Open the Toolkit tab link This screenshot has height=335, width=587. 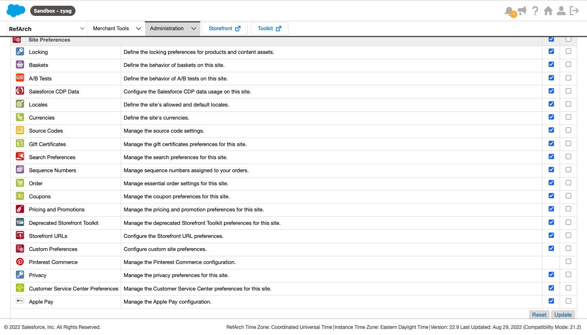point(269,29)
